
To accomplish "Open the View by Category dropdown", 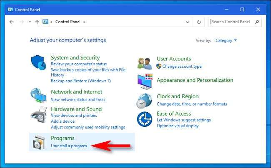I will [226, 40].
